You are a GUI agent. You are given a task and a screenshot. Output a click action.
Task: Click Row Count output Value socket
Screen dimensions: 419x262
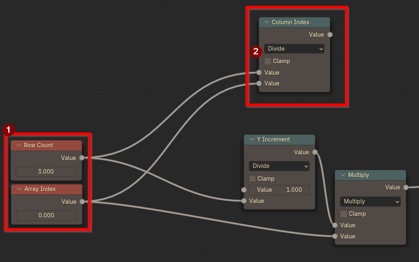(x=82, y=158)
